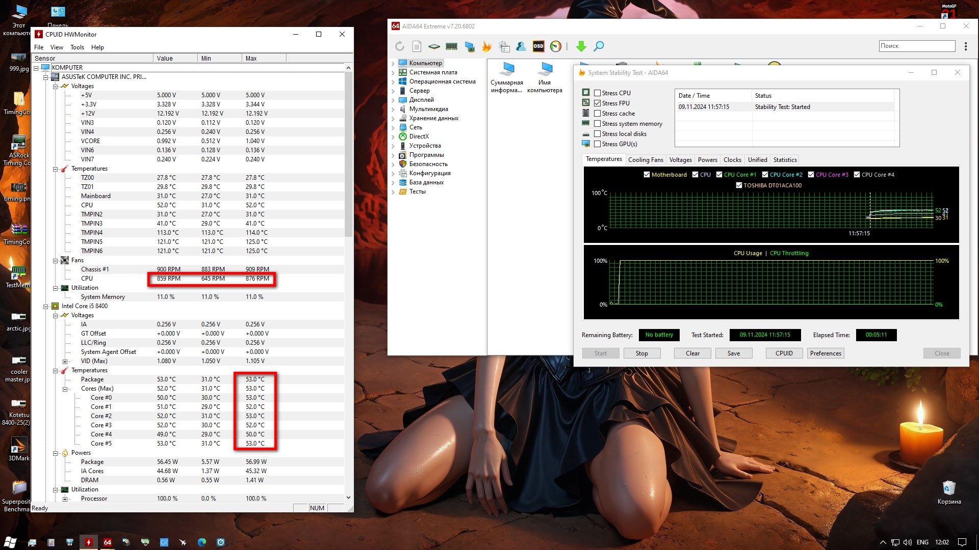Click the Preferences button
Screen dimensions: 979x550
tap(825, 353)
